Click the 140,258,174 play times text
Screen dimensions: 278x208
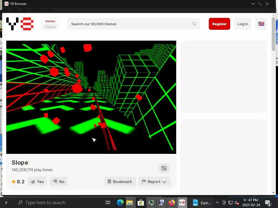[x=32, y=170]
